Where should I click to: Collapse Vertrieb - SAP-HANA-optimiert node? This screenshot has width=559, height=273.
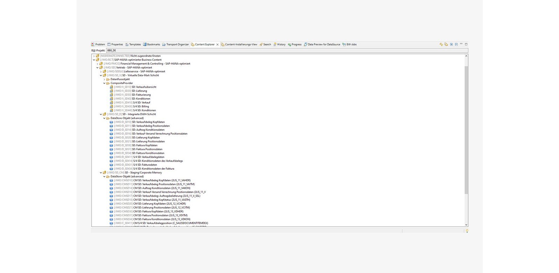click(x=97, y=68)
